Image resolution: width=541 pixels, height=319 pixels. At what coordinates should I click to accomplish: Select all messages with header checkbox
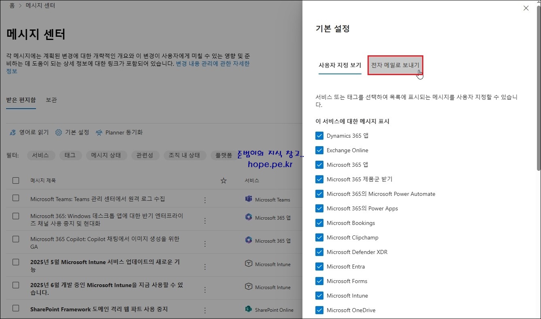pos(16,180)
